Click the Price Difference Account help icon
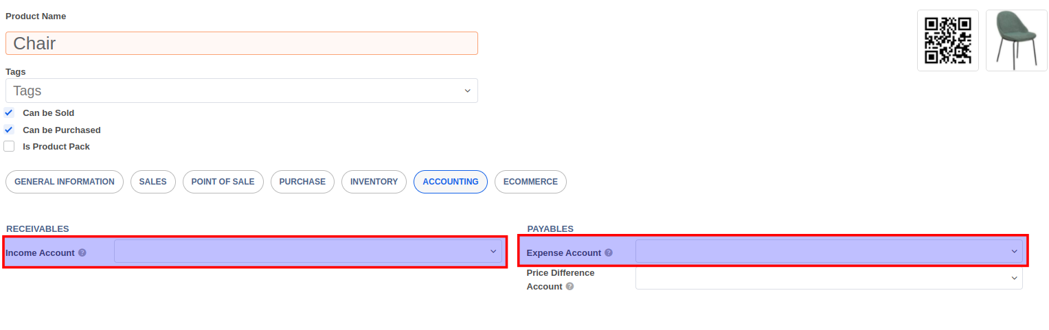 tap(569, 287)
